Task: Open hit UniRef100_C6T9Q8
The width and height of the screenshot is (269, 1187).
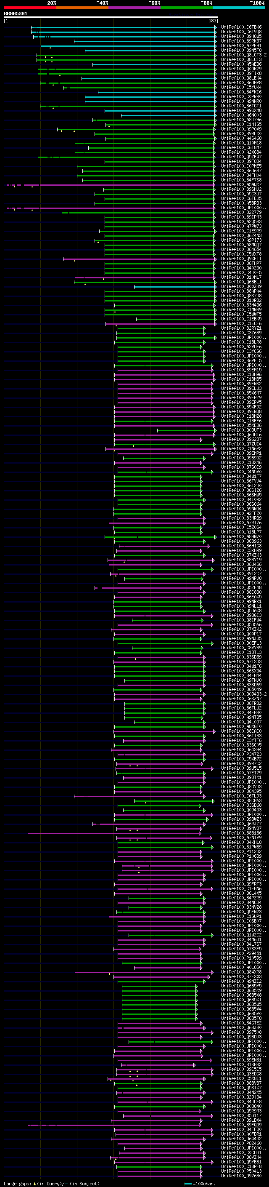Action: [241, 32]
